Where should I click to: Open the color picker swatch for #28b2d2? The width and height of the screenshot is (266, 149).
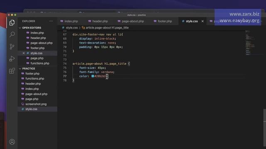click(93, 76)
